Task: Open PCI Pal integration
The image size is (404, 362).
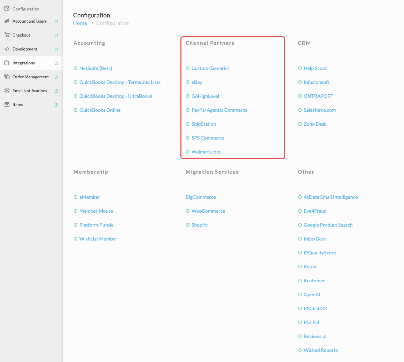Action: (x=311, y=322)
